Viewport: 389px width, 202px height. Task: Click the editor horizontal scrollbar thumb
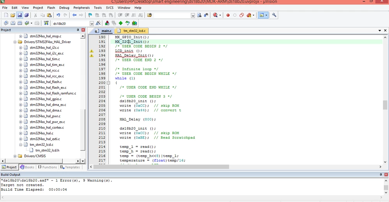pyautogui.click(x=161, y=167)
